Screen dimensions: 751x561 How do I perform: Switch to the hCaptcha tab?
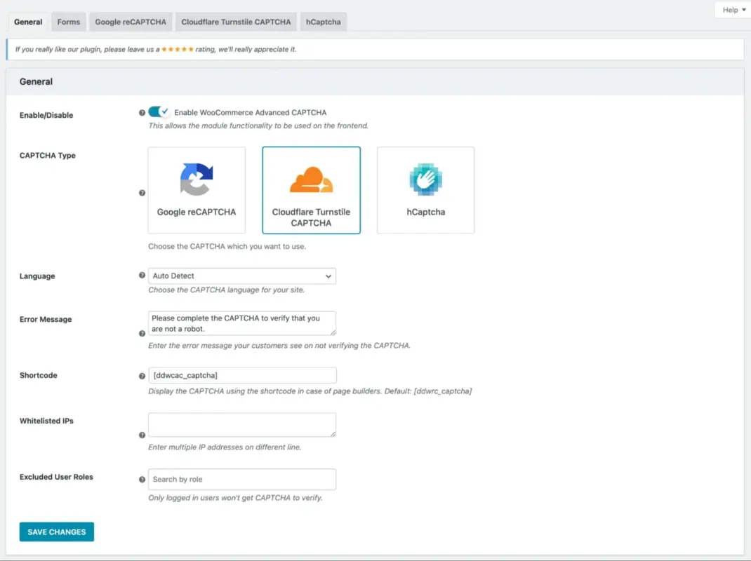click(x=324, y=22)
